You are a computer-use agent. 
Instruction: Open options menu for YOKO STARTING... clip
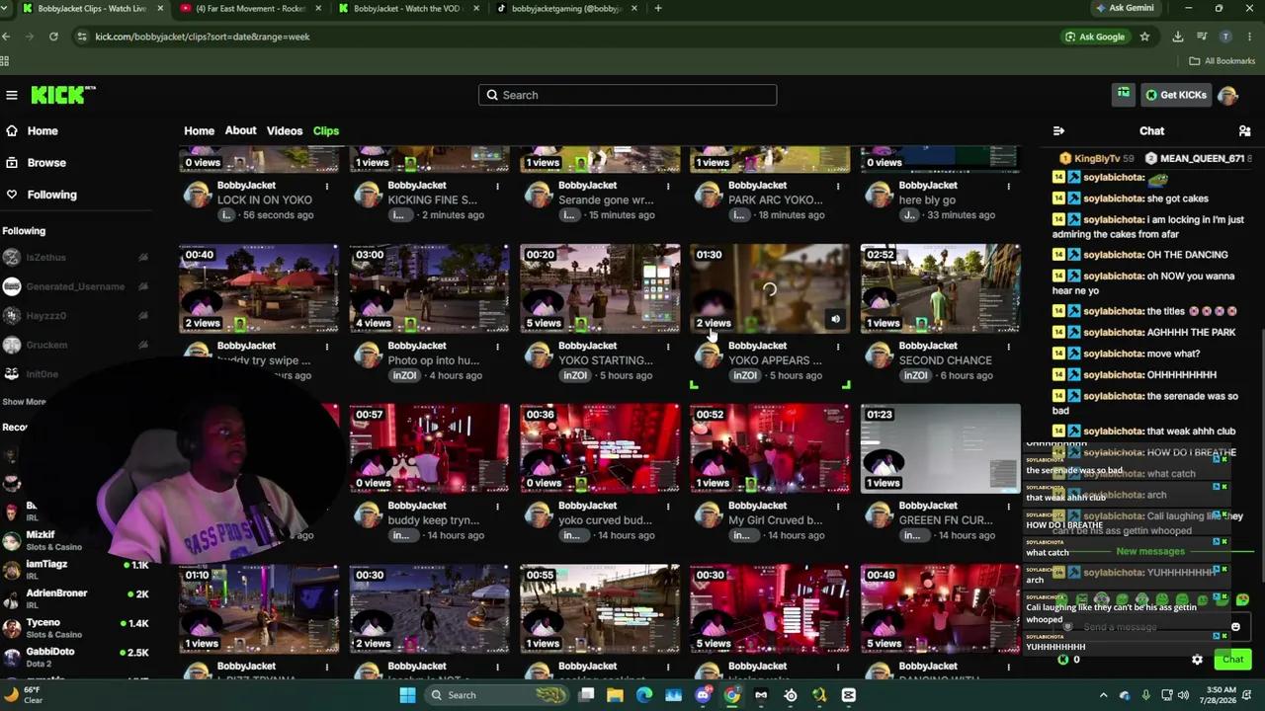668,346
